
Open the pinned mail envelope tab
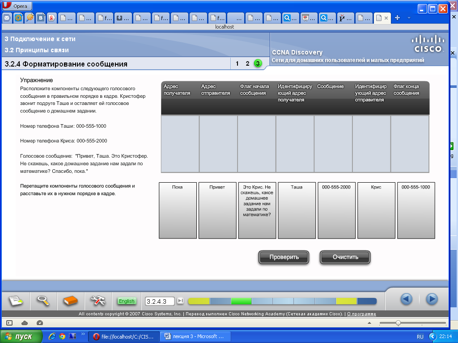7,18
